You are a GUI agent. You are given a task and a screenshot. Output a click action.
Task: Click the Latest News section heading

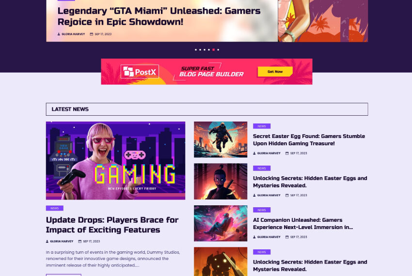70,109
